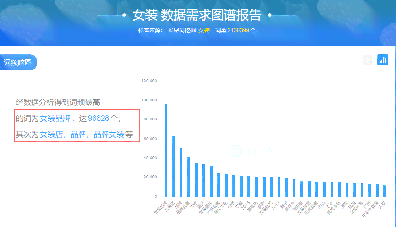Select the bar for 品牌女装

188,177
